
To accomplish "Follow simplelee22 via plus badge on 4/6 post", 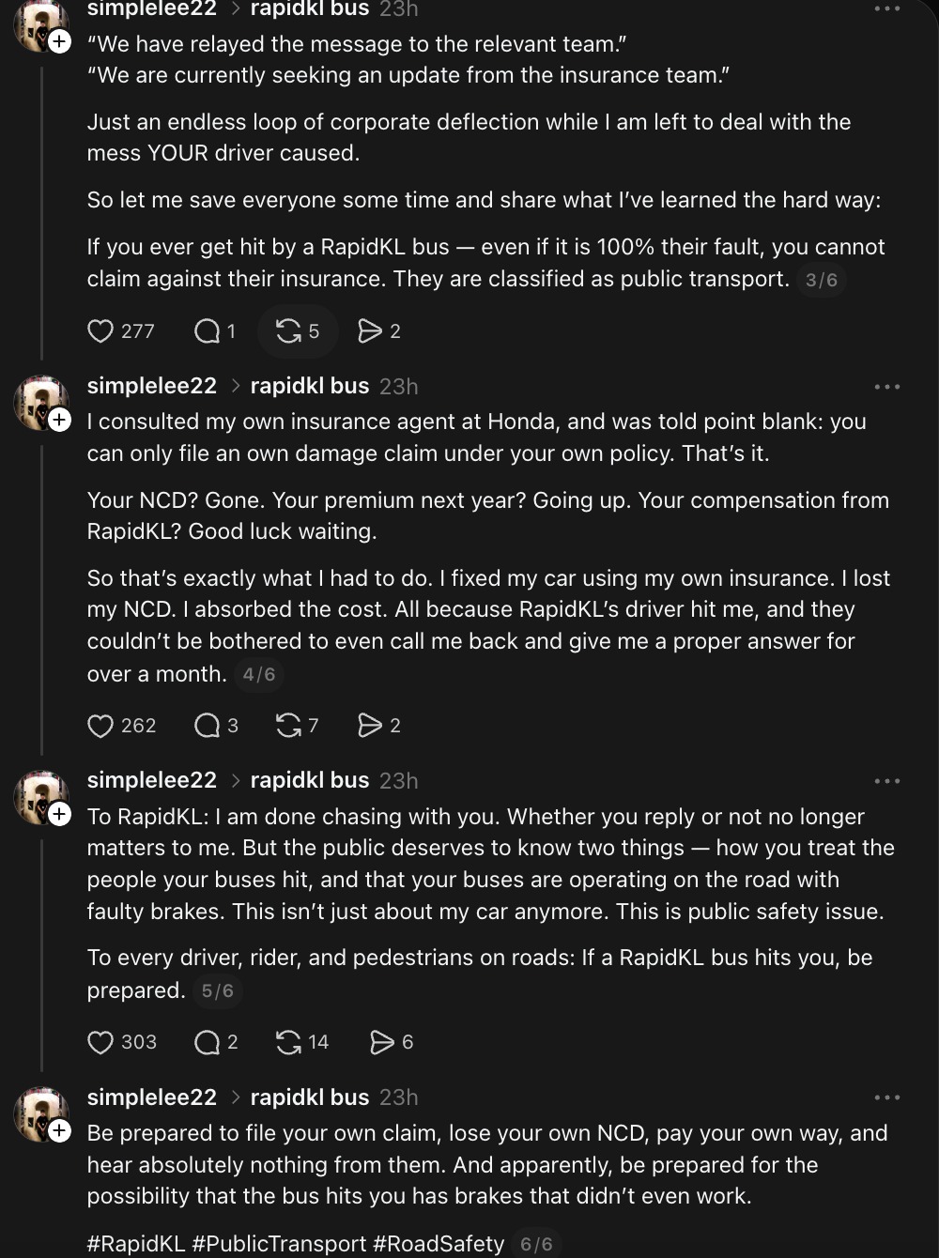I will 60,420.
